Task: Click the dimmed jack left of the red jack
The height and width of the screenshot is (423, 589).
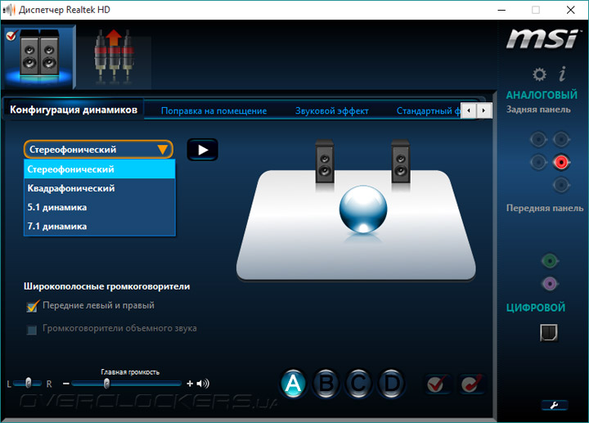Action: coord(538,163)
